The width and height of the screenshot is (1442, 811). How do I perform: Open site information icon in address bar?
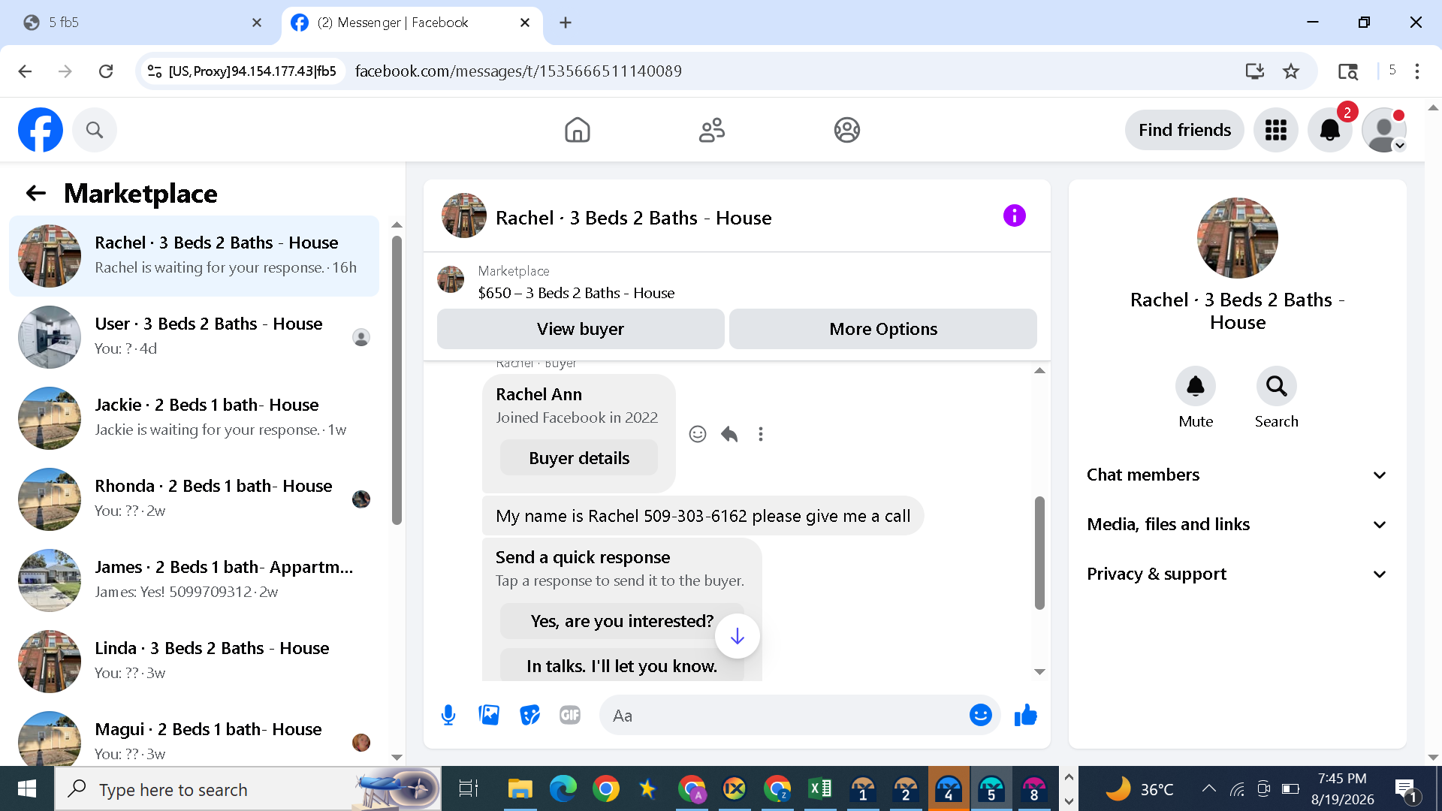(x=155, y=71)
